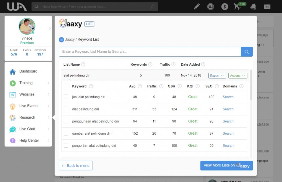Click the Network count 197
Image resolution: width=282 pixels, height=182 pixels.
40,54
